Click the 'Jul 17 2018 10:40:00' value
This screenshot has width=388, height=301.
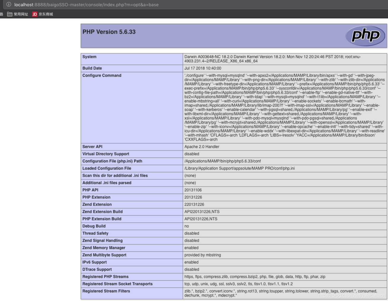(203, 68)
